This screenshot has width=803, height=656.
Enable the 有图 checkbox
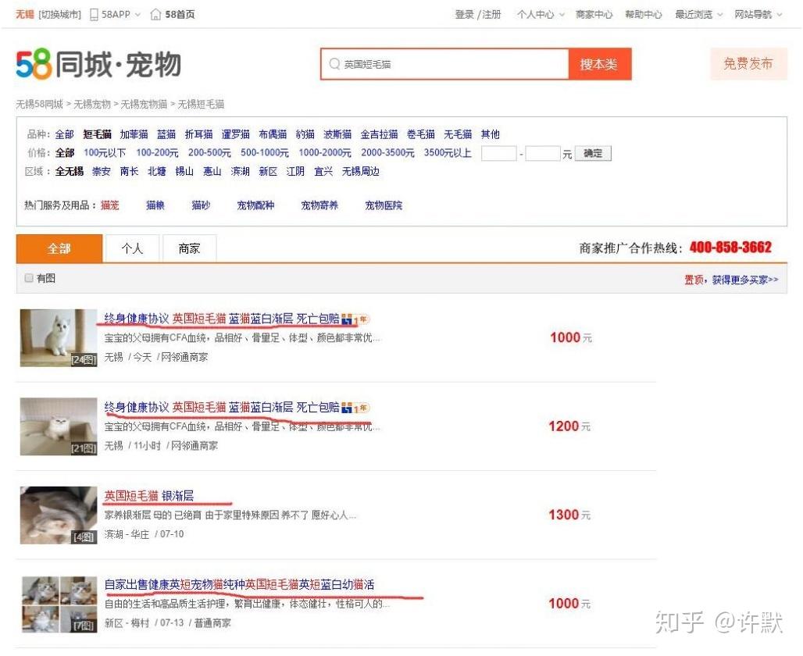[x=29, y=277]
